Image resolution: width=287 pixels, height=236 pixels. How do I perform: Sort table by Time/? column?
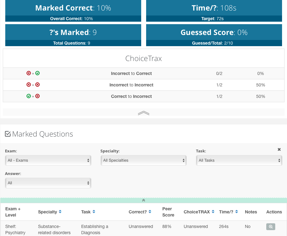point(237,212)
